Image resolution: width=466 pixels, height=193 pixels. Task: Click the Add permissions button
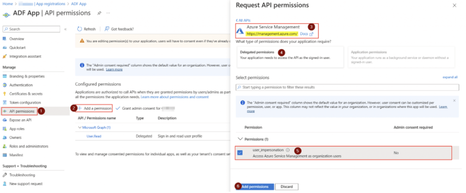tap(255, 187)
